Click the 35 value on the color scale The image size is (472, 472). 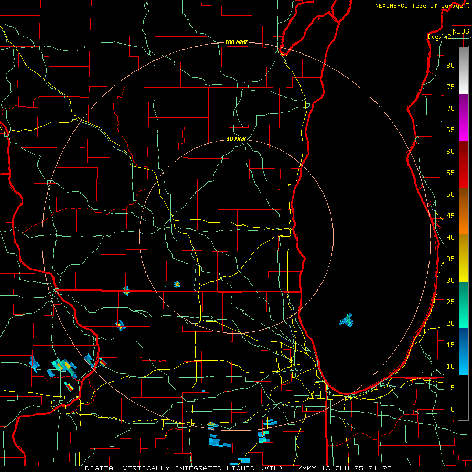coord(450,259)
